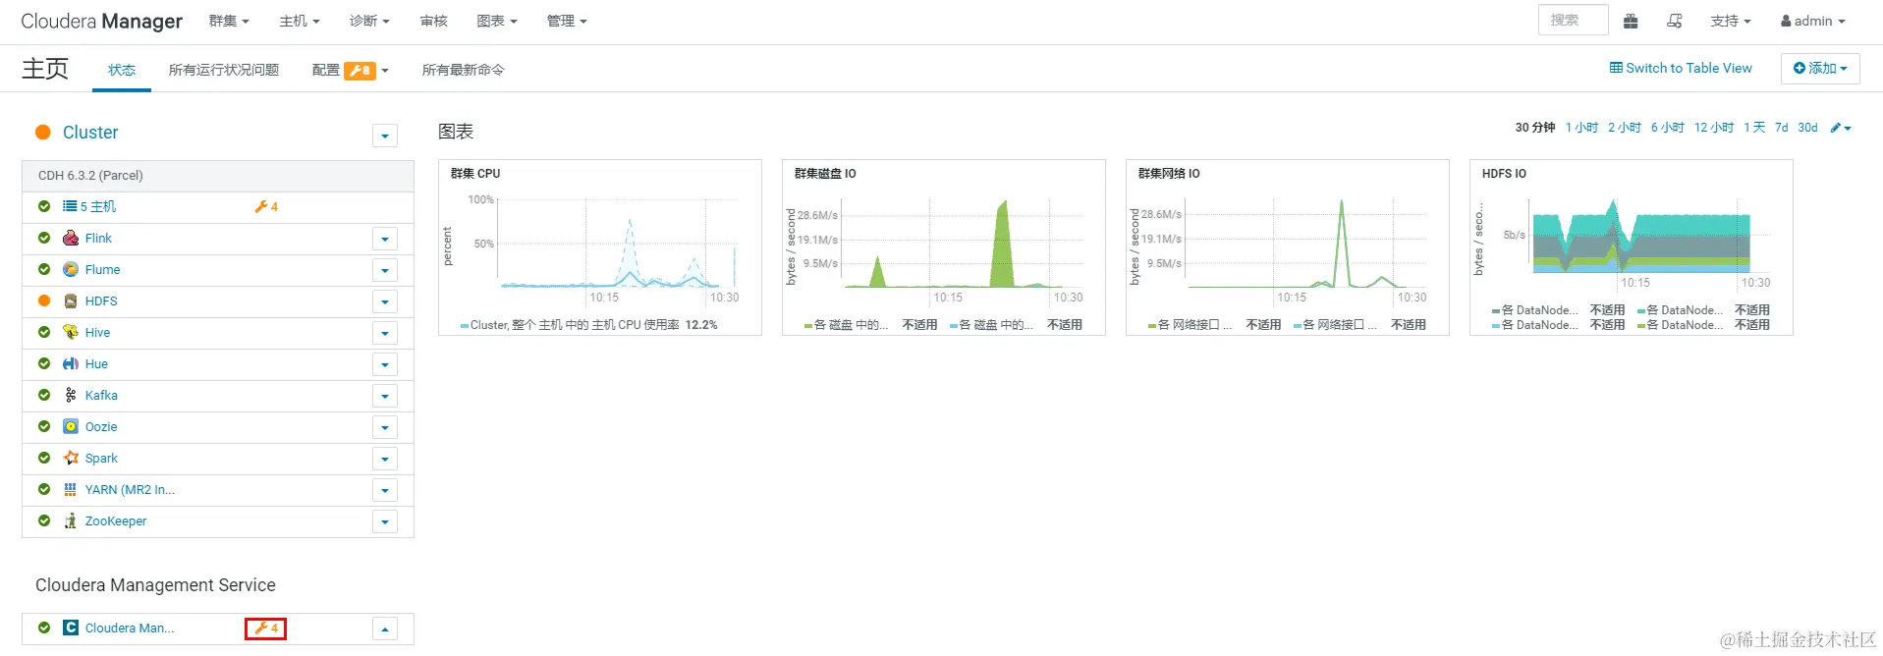The height and width of the screenshot is (656, 1883).
Task: Open the 管理 menu
Action: (x=567, y=21)
